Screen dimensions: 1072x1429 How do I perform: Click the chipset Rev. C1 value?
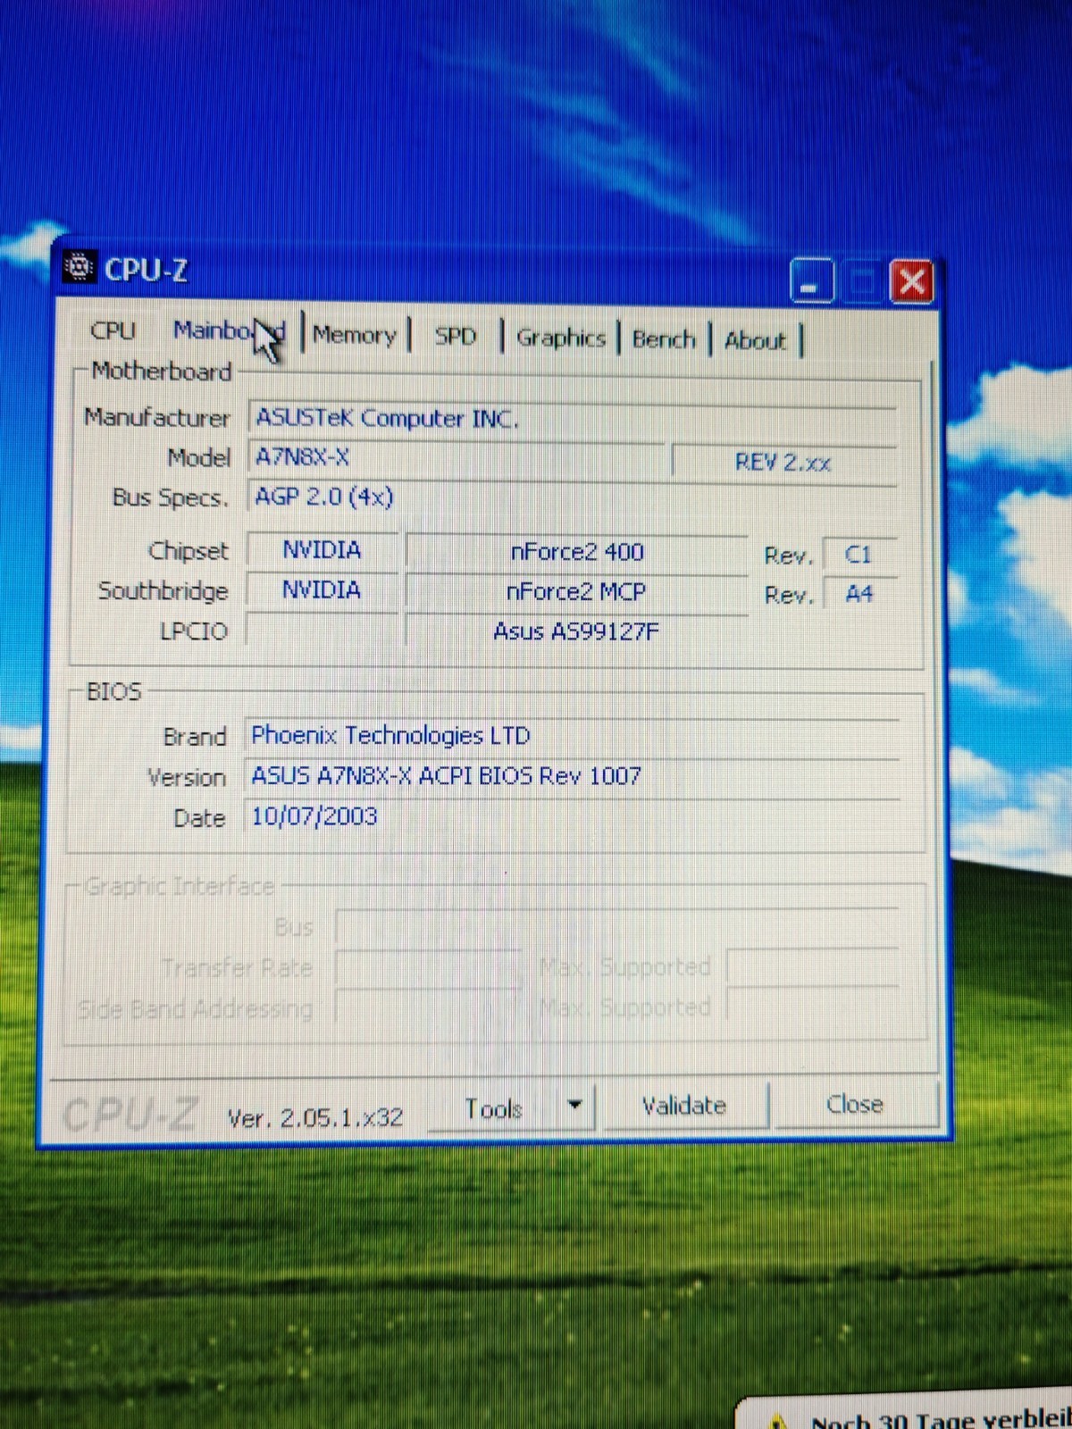(858, 555)
